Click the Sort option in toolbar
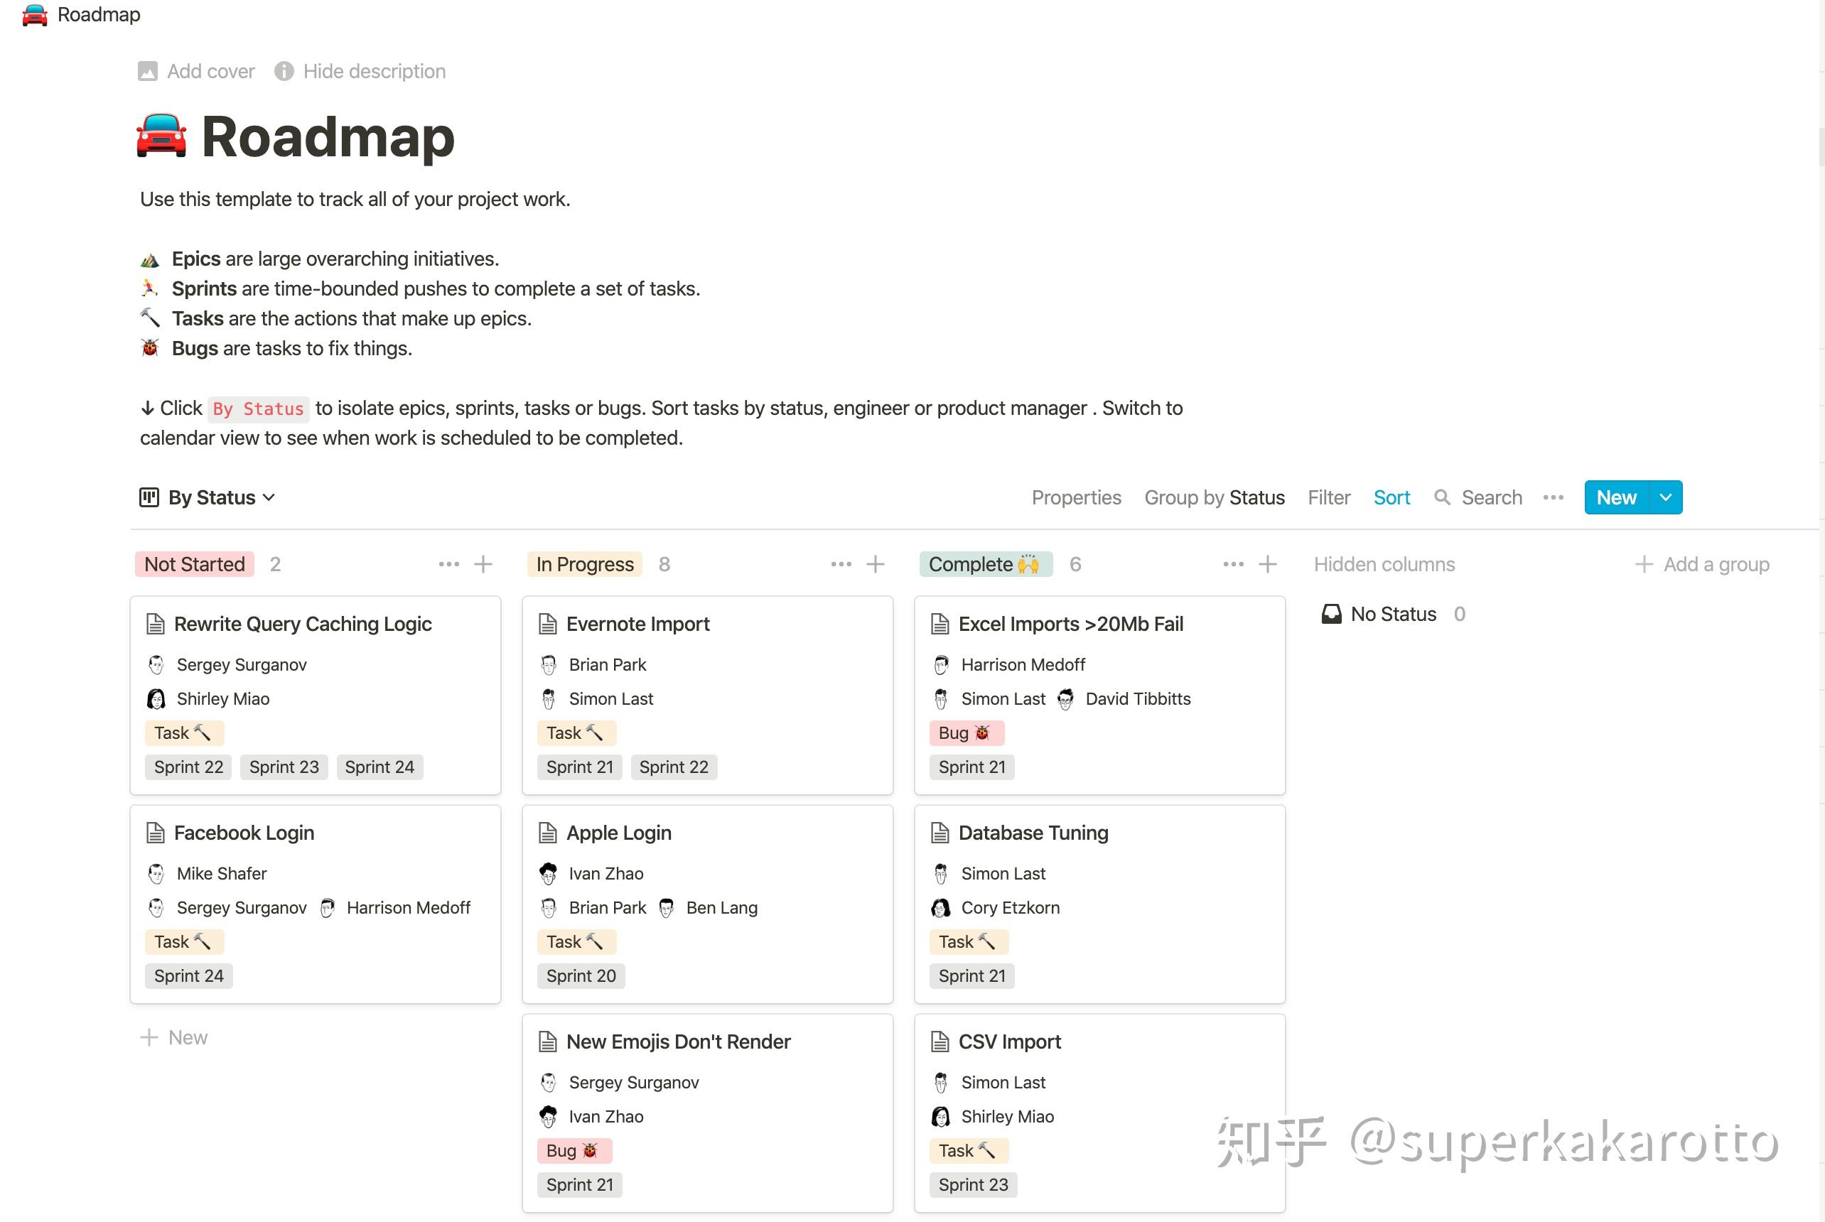This screenshot has height=1222, width=1825. coord(1391,498)
